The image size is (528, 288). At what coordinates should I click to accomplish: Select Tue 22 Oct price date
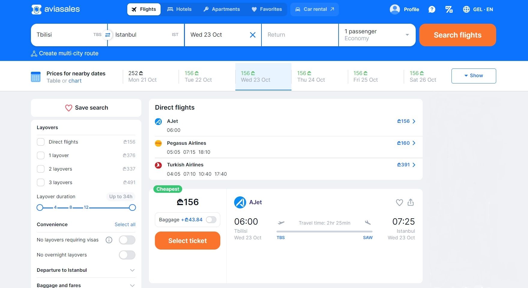tap(207, 77)
